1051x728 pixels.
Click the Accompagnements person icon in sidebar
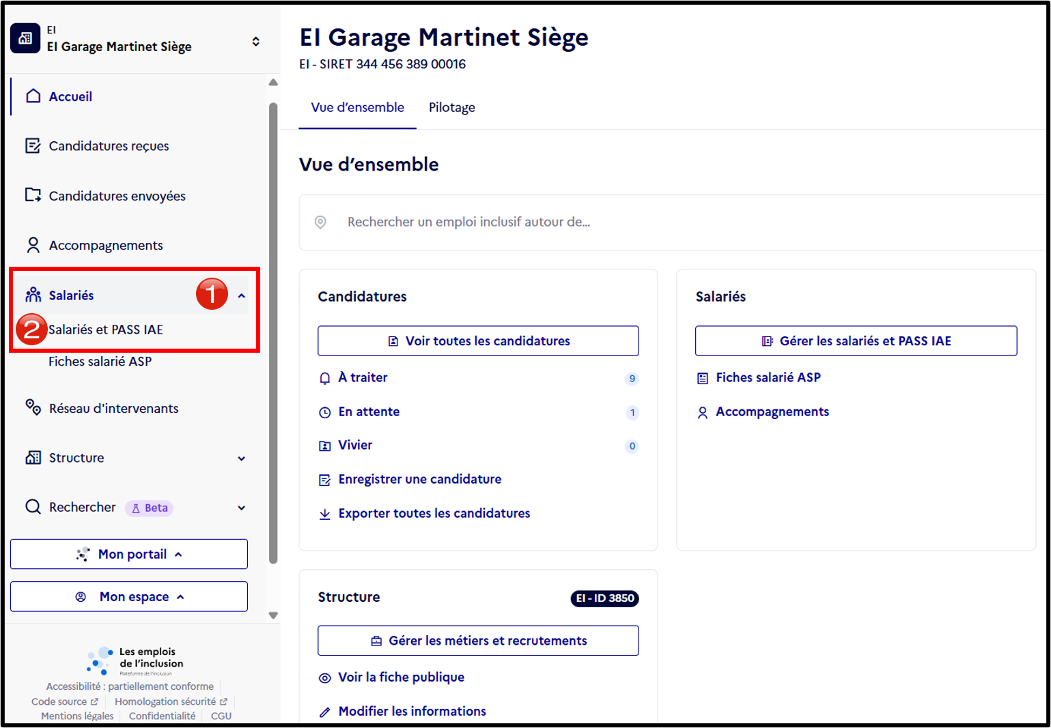33,245
